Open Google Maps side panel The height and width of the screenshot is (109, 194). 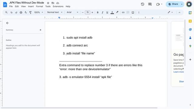[x=190, y=46]
